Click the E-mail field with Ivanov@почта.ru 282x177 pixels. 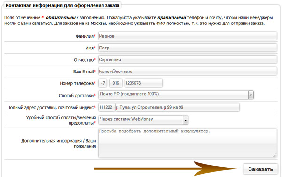[x=188, y=71]
